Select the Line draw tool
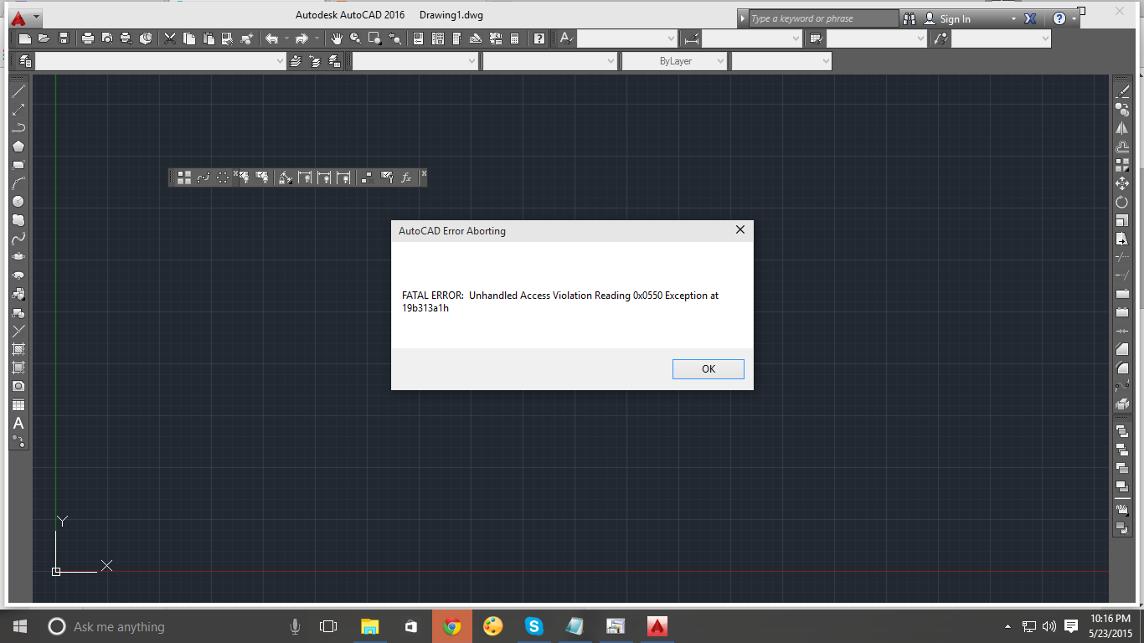1144x643 pixels. coord(18,90)
